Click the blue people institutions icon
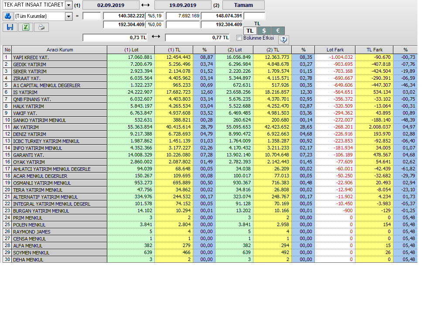 8,16
